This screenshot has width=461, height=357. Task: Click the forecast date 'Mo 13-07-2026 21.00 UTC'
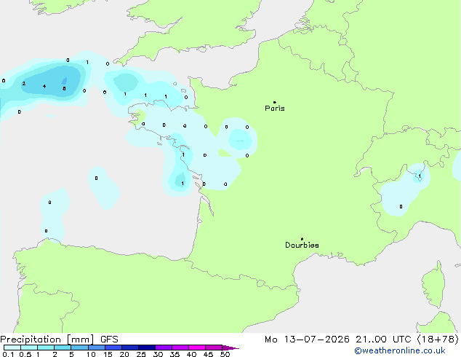coord(339,340)
